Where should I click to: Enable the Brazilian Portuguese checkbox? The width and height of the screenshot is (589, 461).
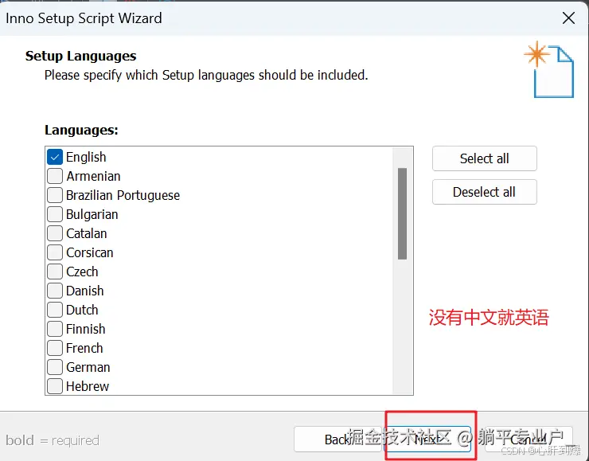tap(55, 195)
